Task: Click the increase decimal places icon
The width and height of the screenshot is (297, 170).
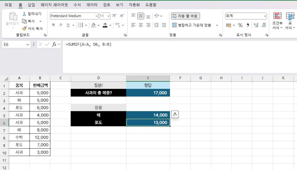Action: [256, 25]
